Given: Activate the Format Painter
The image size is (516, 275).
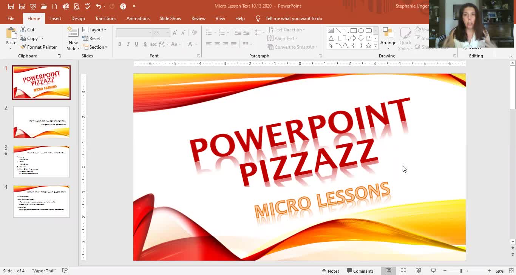Looking at the screenshot, I should 38,47.
